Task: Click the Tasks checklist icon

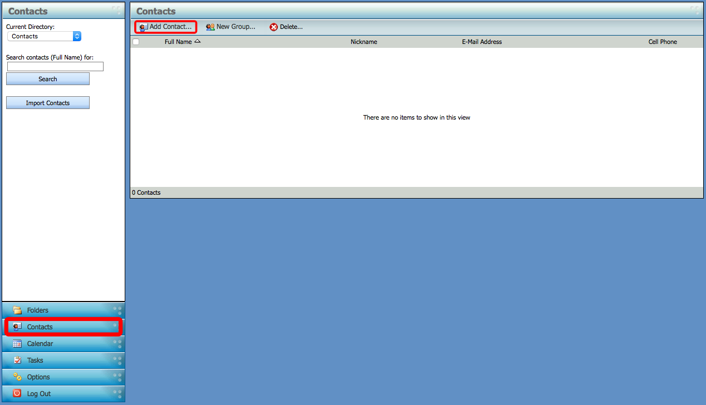Action: [x=17, y=360]
